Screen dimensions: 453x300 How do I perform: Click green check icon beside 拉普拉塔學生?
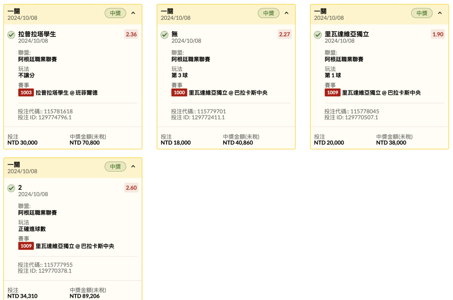pos(11,35)
